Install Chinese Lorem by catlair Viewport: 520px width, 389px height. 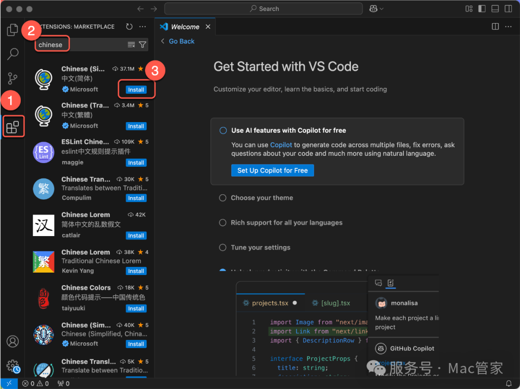[136, 236]
